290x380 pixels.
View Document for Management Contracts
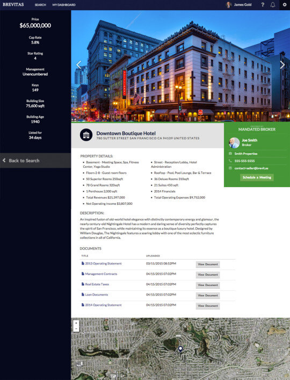(x=208, y=275)
